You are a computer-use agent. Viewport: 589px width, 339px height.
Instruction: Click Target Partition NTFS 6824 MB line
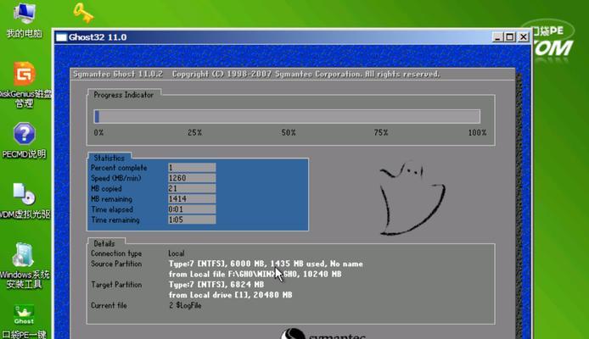216,285
